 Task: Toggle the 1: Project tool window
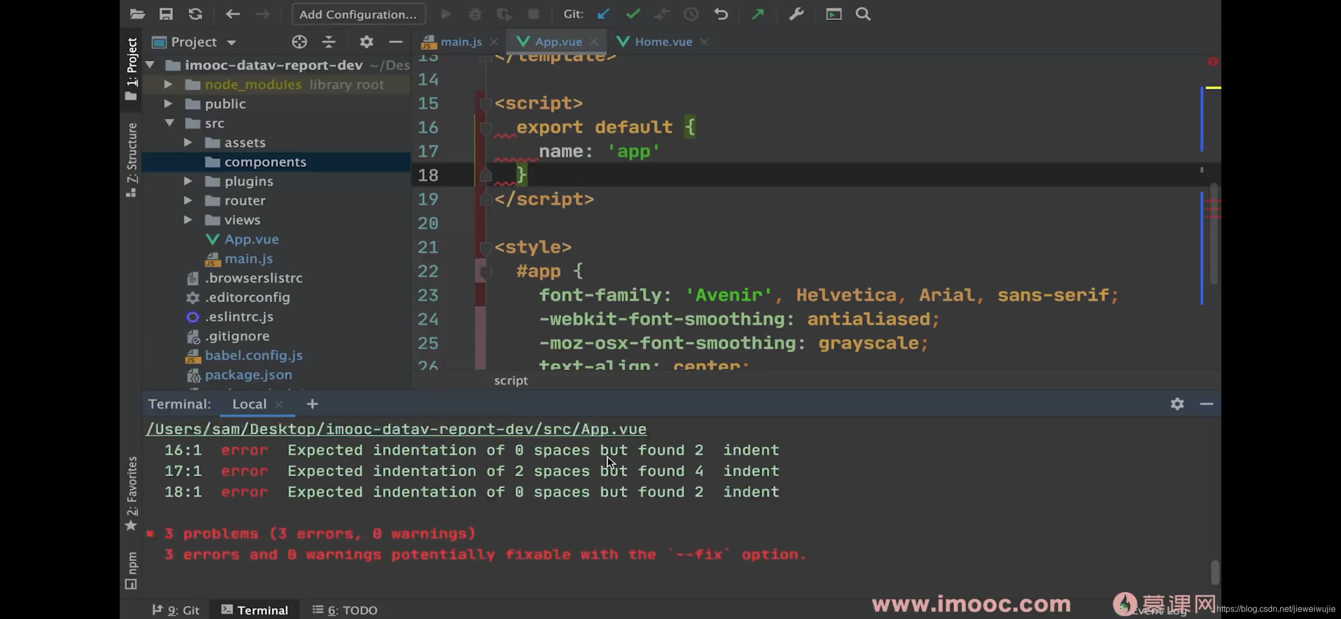pos(131,69)
